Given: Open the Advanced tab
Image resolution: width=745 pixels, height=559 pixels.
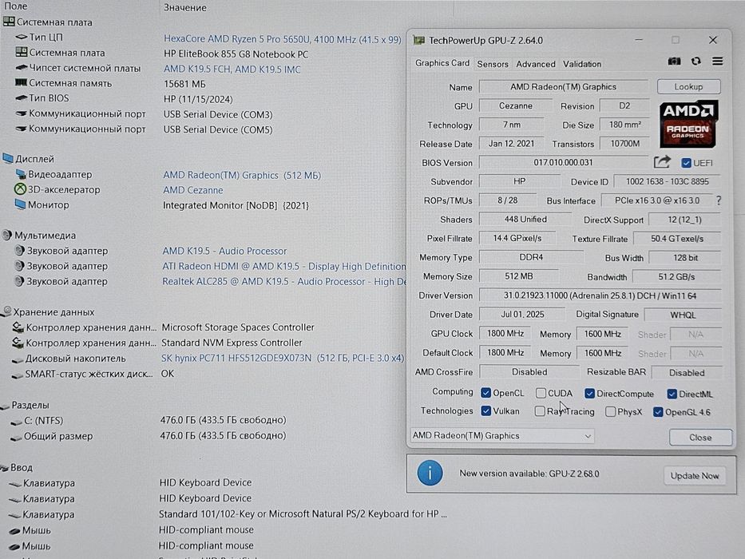Looking at the screenshot, I should point(536,64).
